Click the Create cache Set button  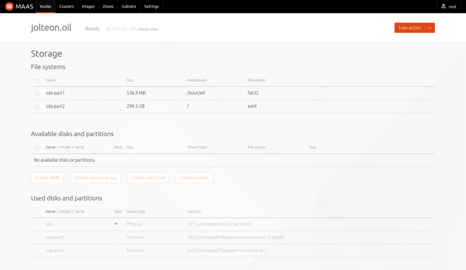[x=148, y=177]
